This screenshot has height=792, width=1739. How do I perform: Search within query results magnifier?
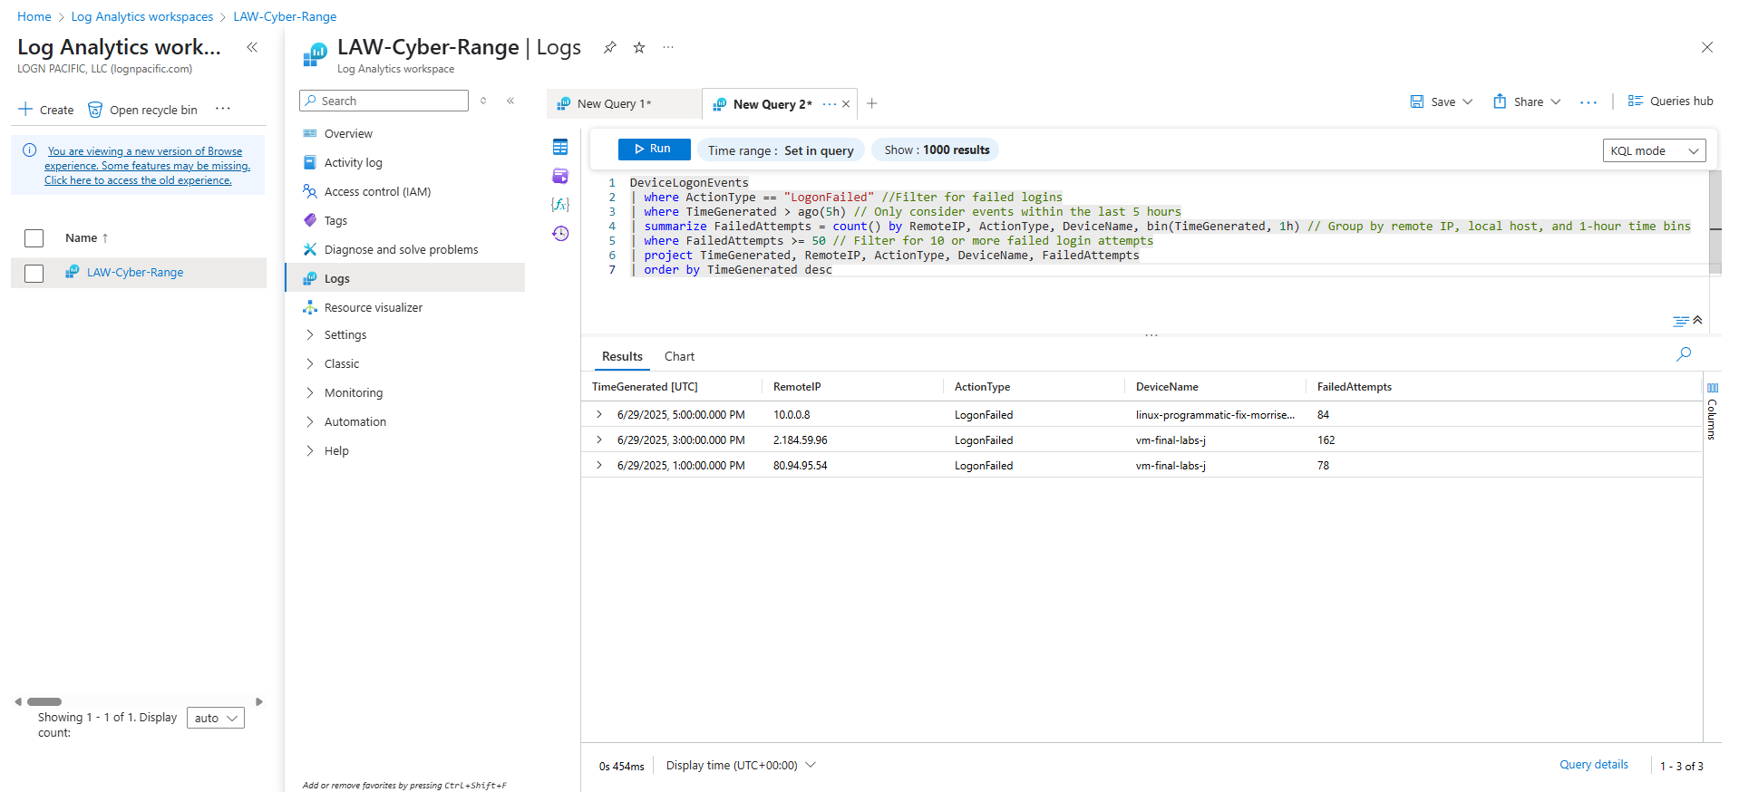click(x=1684, y=354)
